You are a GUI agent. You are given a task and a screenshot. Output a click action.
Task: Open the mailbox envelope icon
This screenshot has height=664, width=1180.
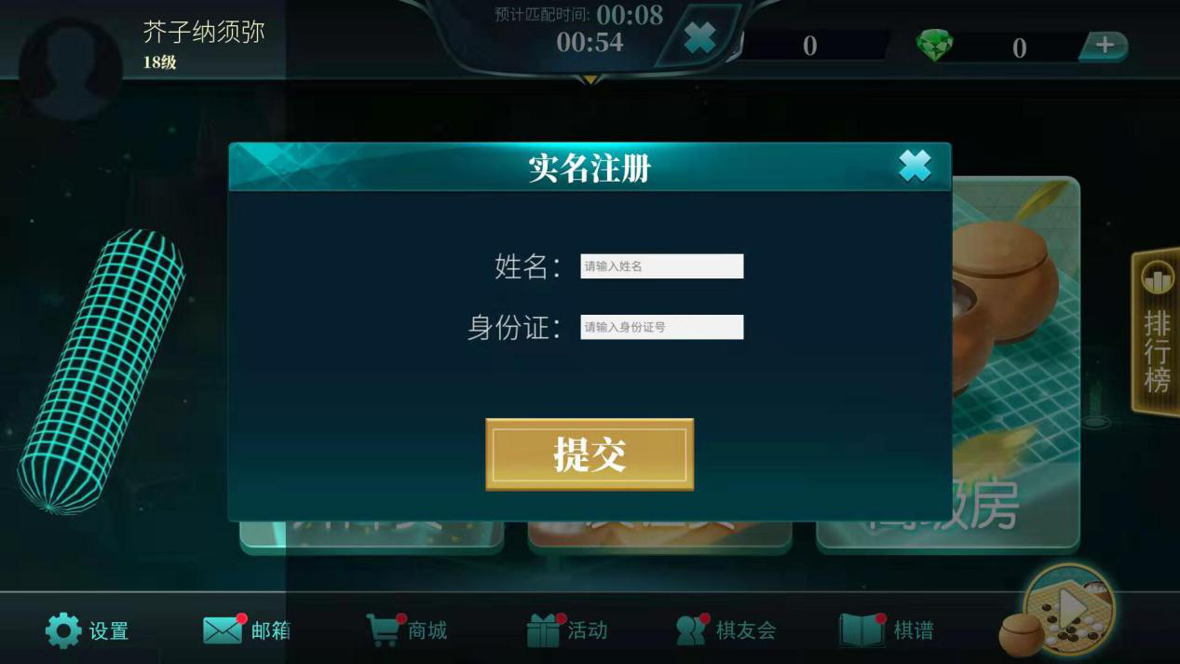pos(223,630)
